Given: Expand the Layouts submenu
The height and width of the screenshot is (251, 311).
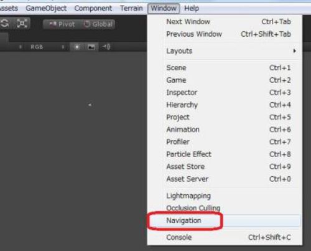Looking at the screenshot, I should coord(225,51).
